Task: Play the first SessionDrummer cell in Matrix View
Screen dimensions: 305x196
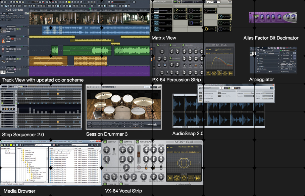Action: click(176, 11)
